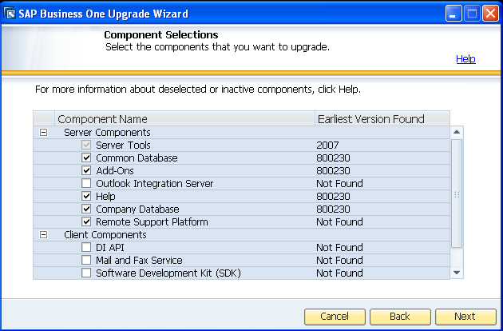Collapse the Server Components group

[x=44, y=133]
